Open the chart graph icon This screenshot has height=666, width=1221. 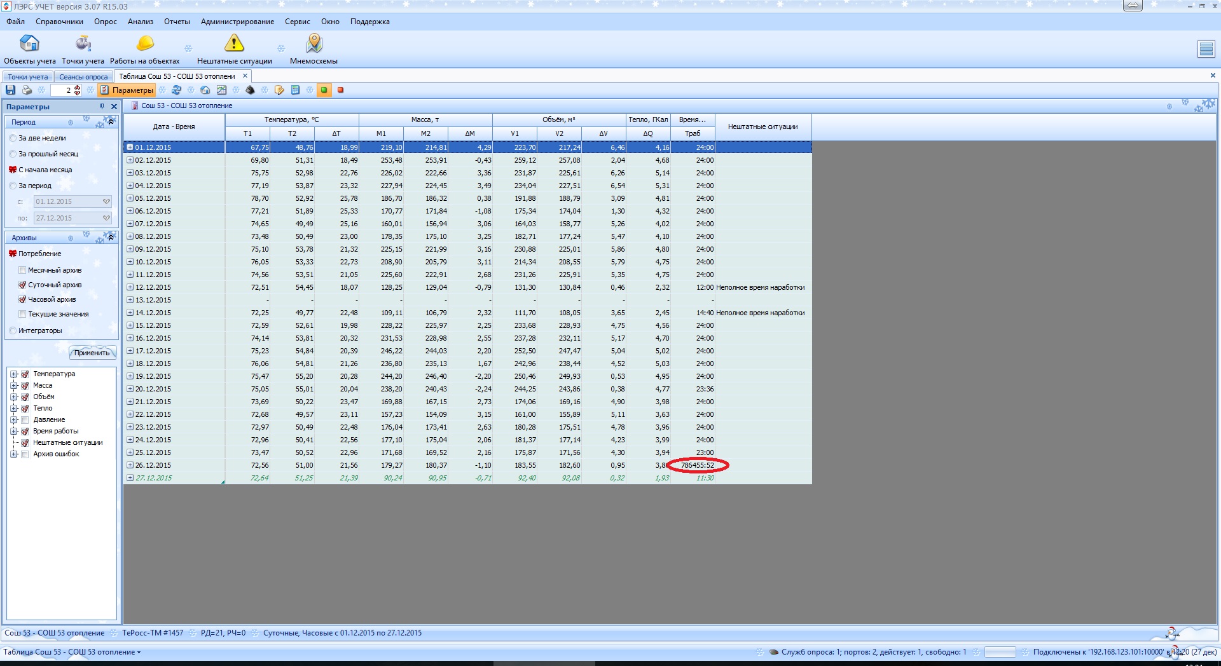pyautogui.click(x=221, y=90)
